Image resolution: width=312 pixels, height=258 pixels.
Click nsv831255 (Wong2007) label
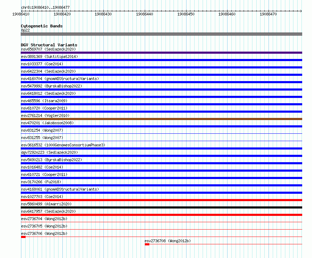[x=42, y=138]
